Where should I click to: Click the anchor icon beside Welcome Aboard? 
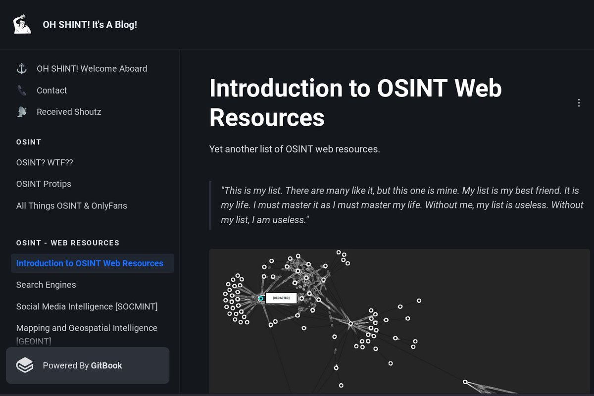[x=22, y=68]
